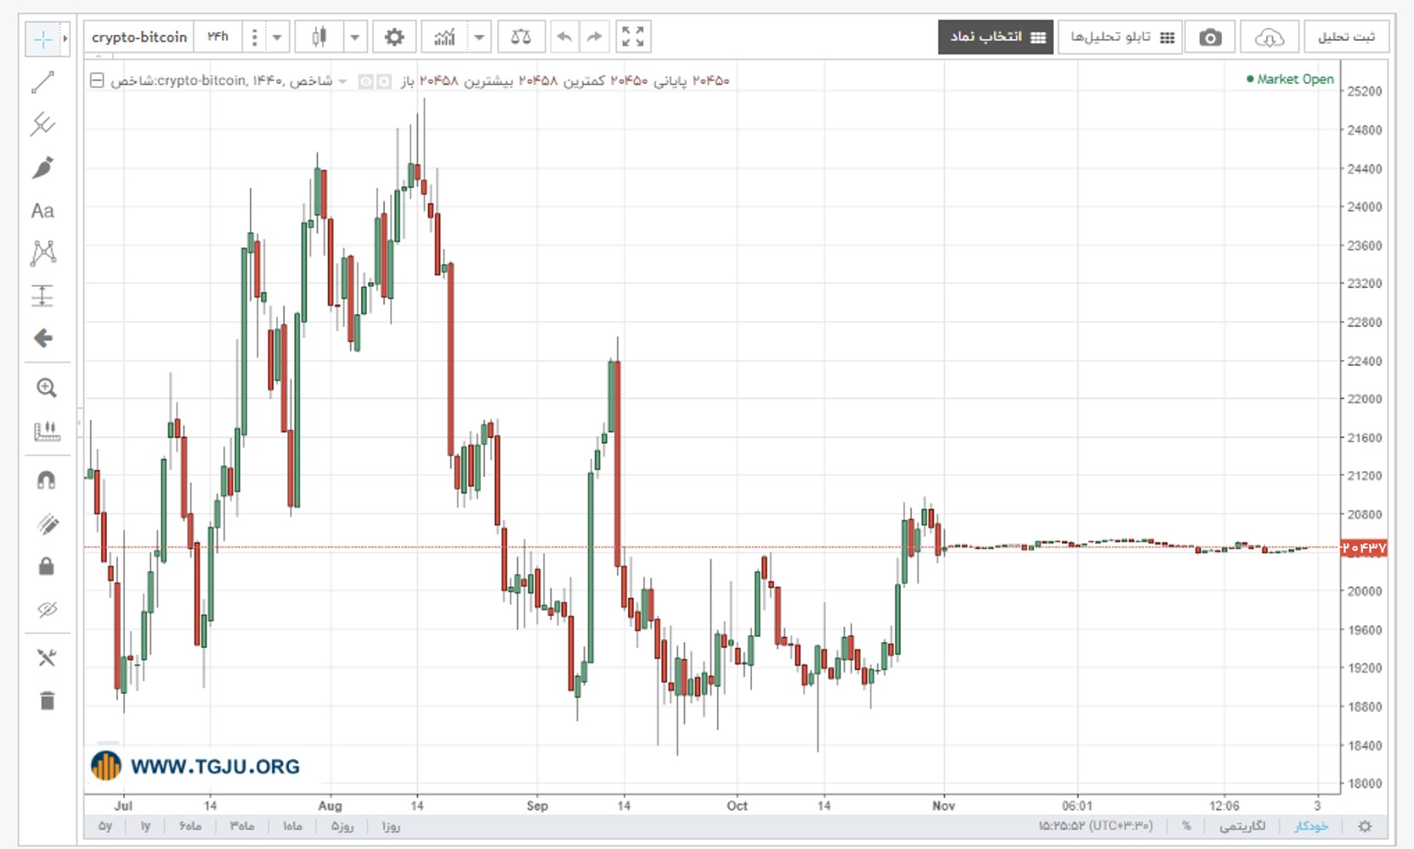Click the left back arrow tool

point(42,339)
